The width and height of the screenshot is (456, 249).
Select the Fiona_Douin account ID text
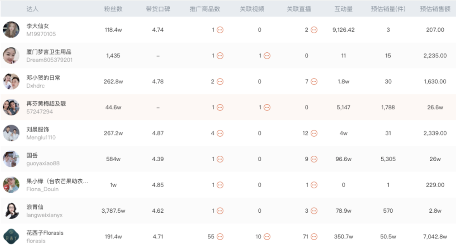coord(43,189)
